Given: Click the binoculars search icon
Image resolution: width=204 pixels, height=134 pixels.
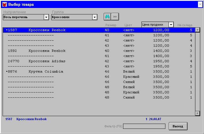Looking at the screenshot, I should [x=107, y=17].
